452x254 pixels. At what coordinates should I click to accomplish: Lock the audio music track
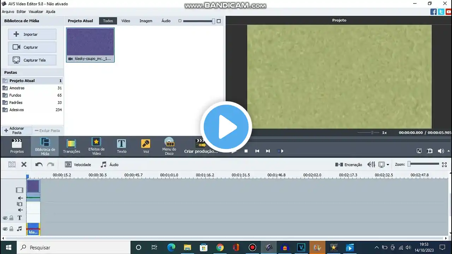[11, 229]
